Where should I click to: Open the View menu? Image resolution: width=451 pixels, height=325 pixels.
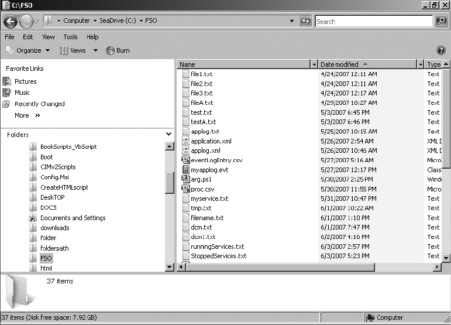coord(49,37)
